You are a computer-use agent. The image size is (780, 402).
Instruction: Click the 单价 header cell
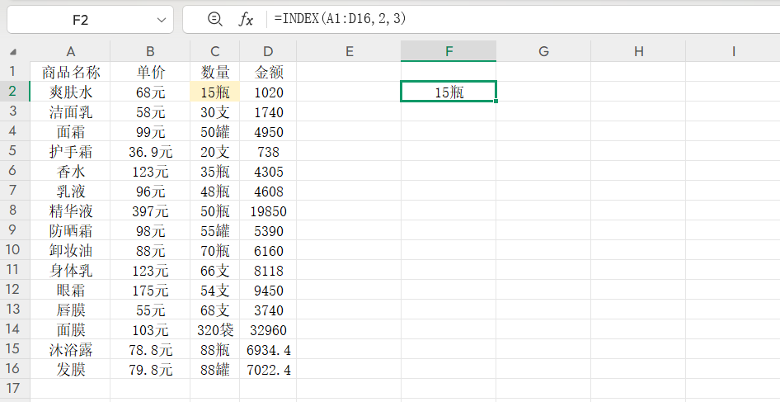point(151,72)
